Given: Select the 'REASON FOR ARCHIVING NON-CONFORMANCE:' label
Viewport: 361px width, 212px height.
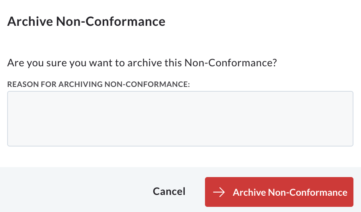Looking at the screenshot, I should click(99, 84).
